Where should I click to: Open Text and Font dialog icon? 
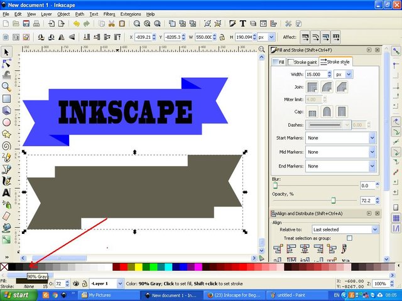[243, 24]
